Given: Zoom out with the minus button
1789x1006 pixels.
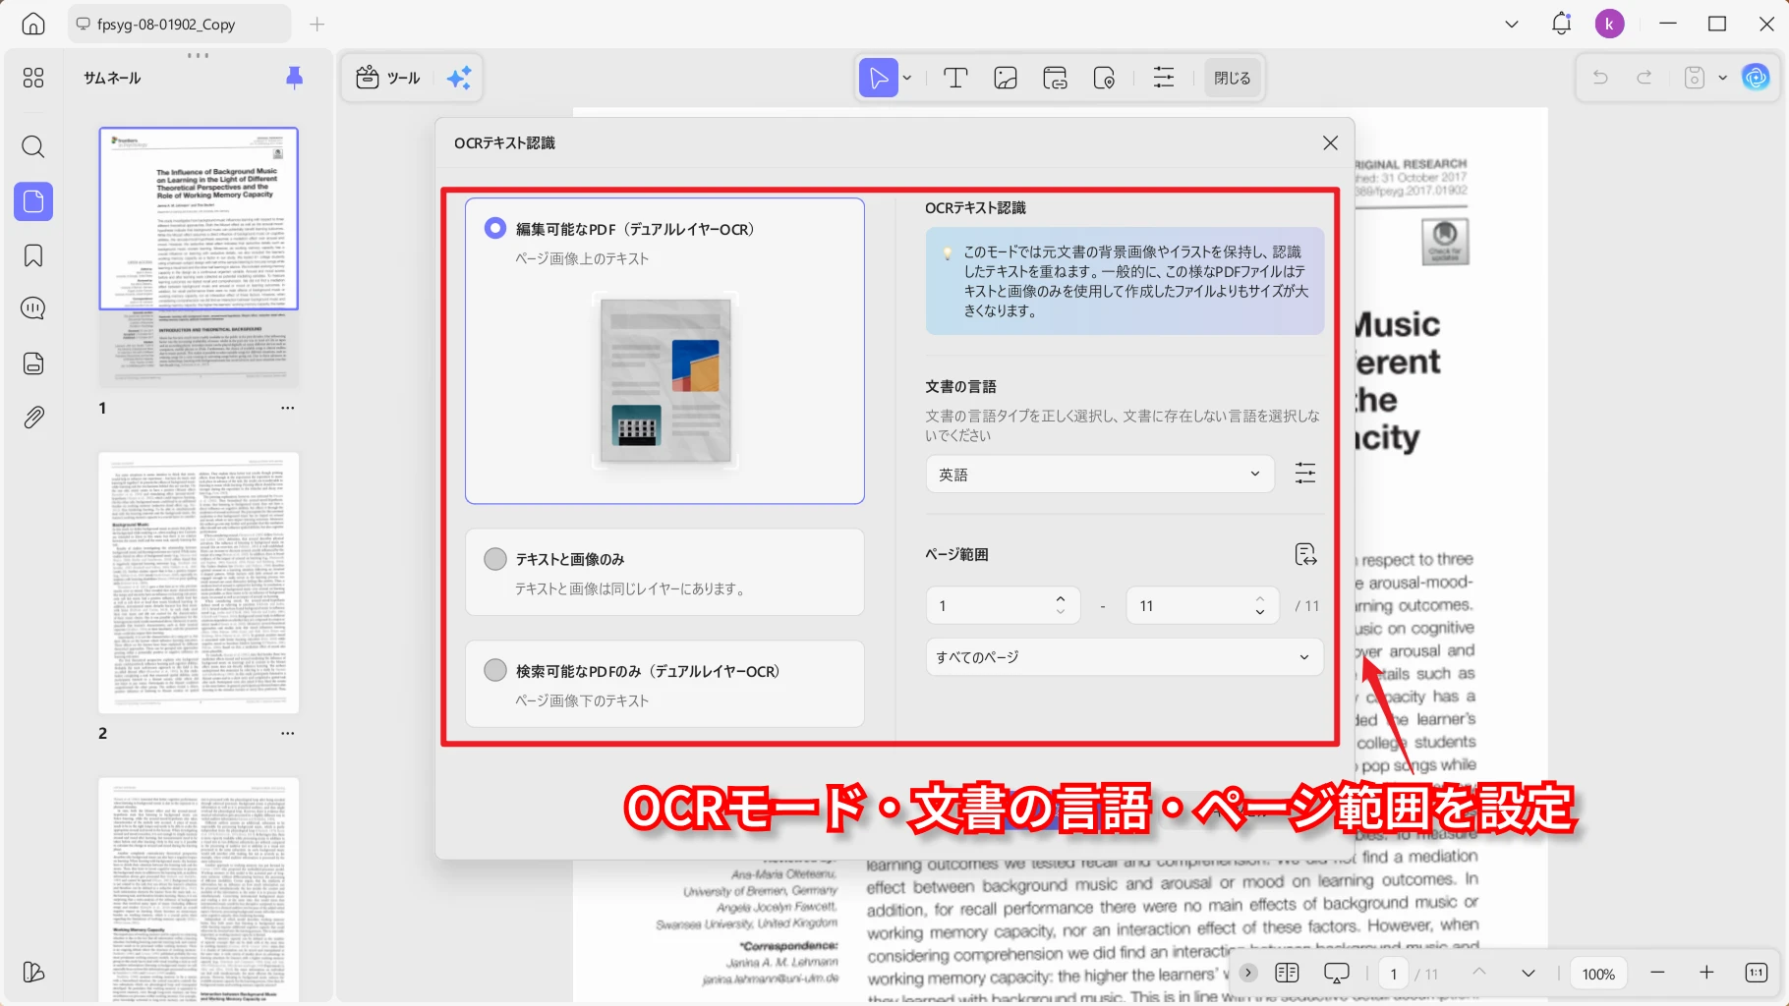Looking at the screenshot, I should 1657,973.
